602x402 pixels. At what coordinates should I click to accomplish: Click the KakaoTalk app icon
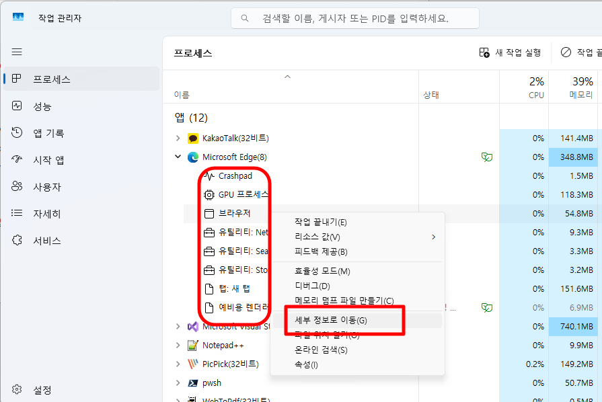coord(193,138)
